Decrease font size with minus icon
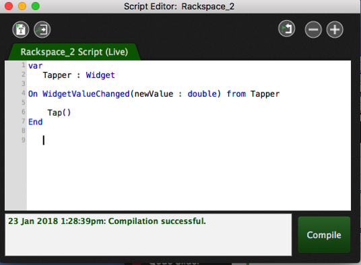This screenshot has height=265, width=361. [313, 30]
